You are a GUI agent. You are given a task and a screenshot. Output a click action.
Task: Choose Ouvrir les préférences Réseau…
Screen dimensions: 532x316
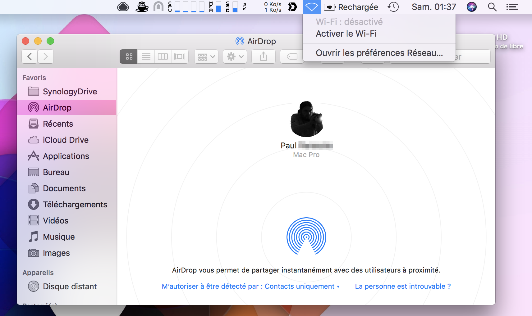(379, 53)
